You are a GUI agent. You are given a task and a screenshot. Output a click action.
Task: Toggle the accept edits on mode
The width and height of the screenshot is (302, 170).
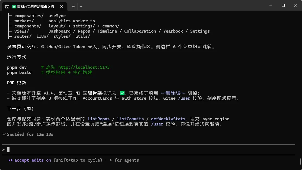[x=33, y=160]
